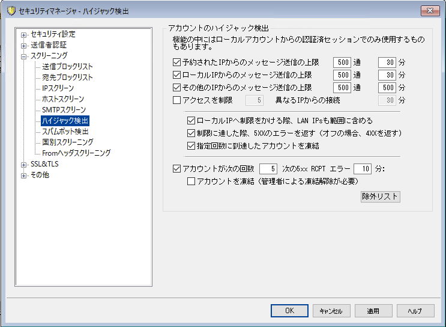This screenshot has height=327, width=446.
Task: Expand the セキュリティ設定 tree node
Action: [x=24, y=34]
